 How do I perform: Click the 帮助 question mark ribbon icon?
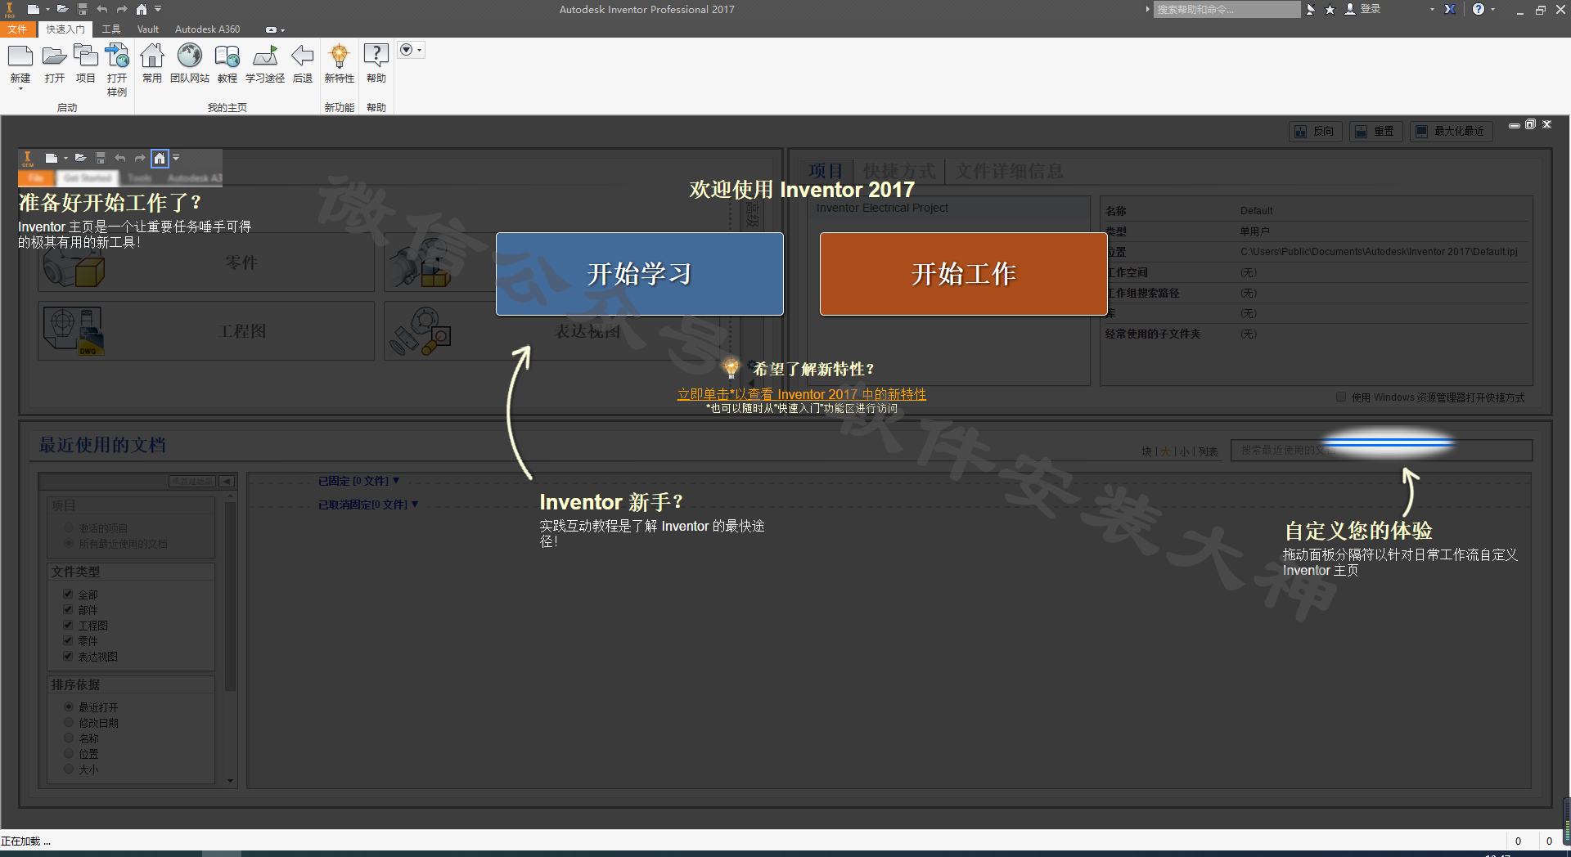click(x=376, y=56)
